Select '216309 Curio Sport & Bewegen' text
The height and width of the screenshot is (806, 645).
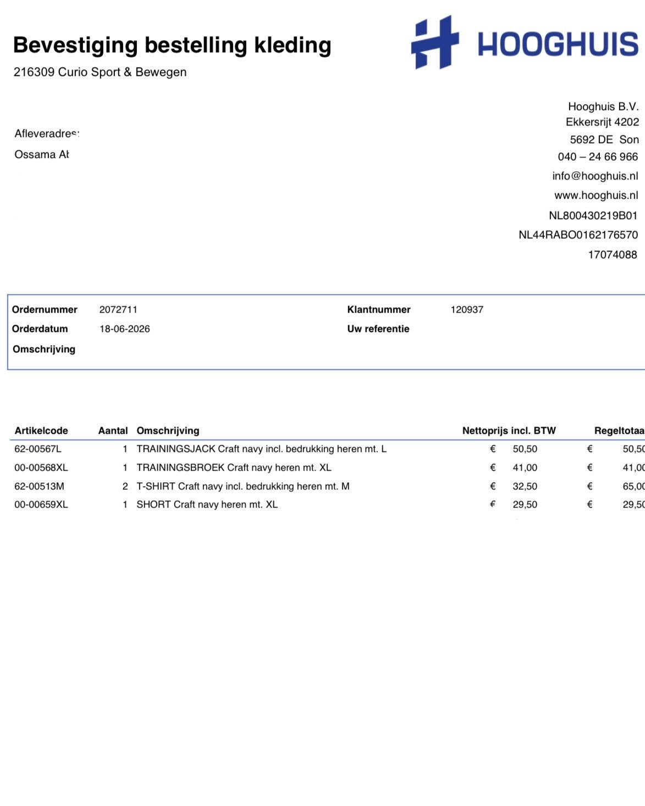[x=100, y=72]
